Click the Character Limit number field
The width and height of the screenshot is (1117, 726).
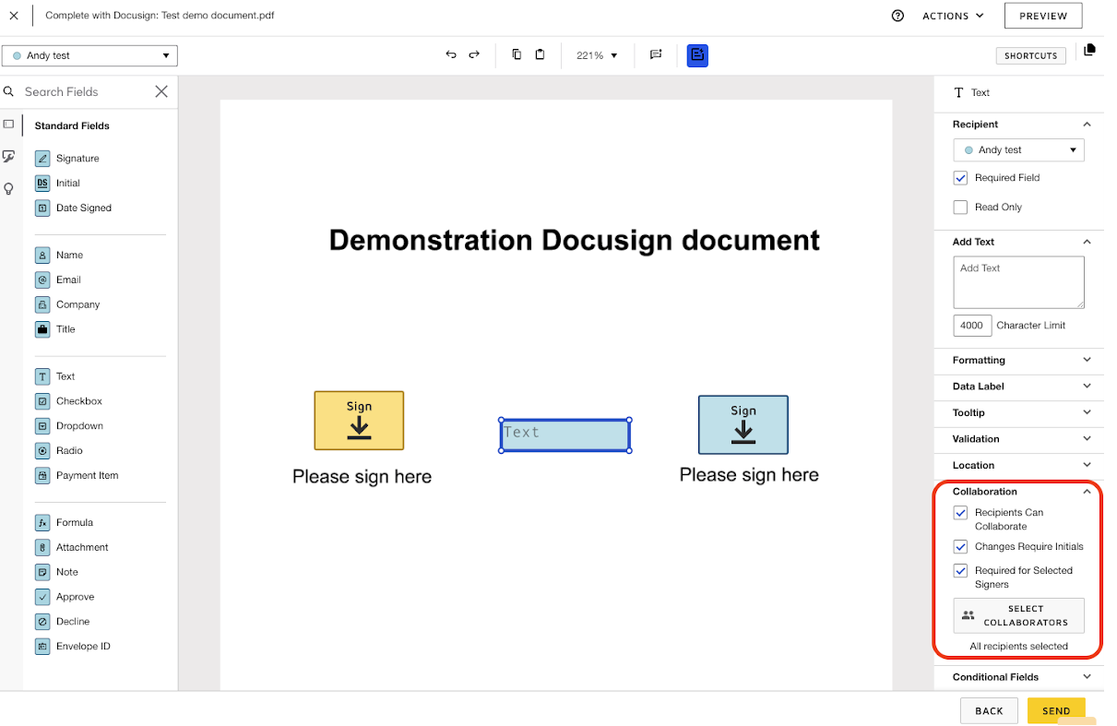[x=972, y=326]
